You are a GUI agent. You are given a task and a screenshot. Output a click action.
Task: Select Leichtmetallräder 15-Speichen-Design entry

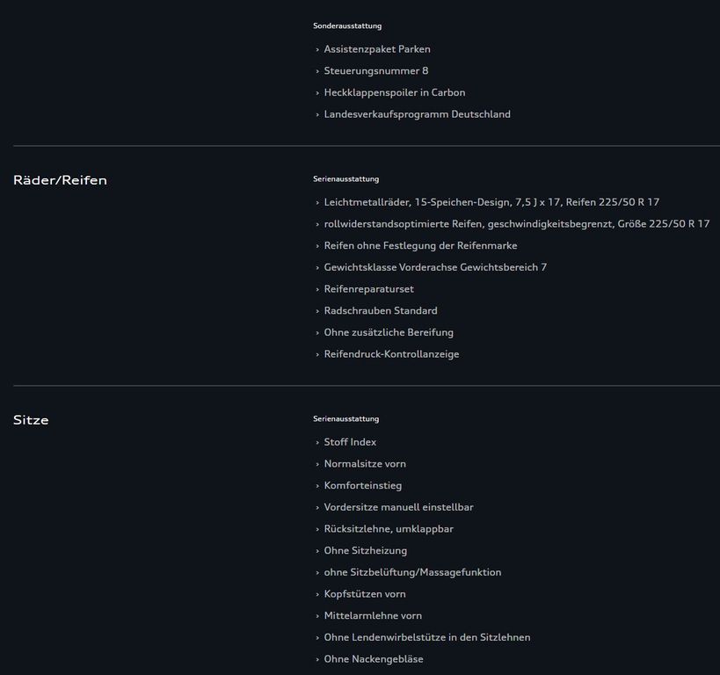point(491,202)
